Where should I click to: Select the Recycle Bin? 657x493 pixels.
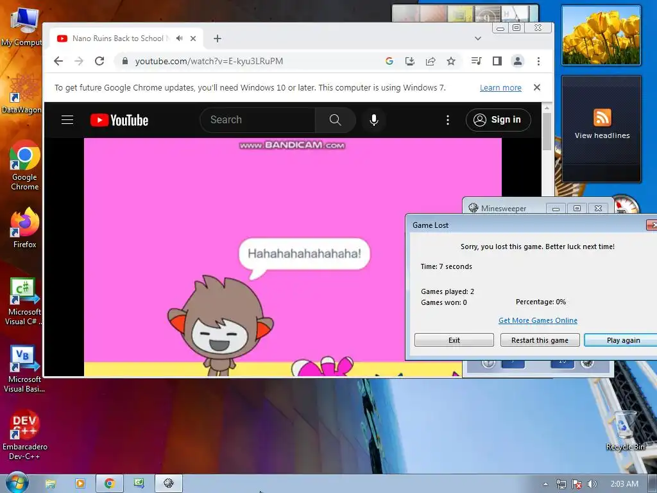[625, 431]
